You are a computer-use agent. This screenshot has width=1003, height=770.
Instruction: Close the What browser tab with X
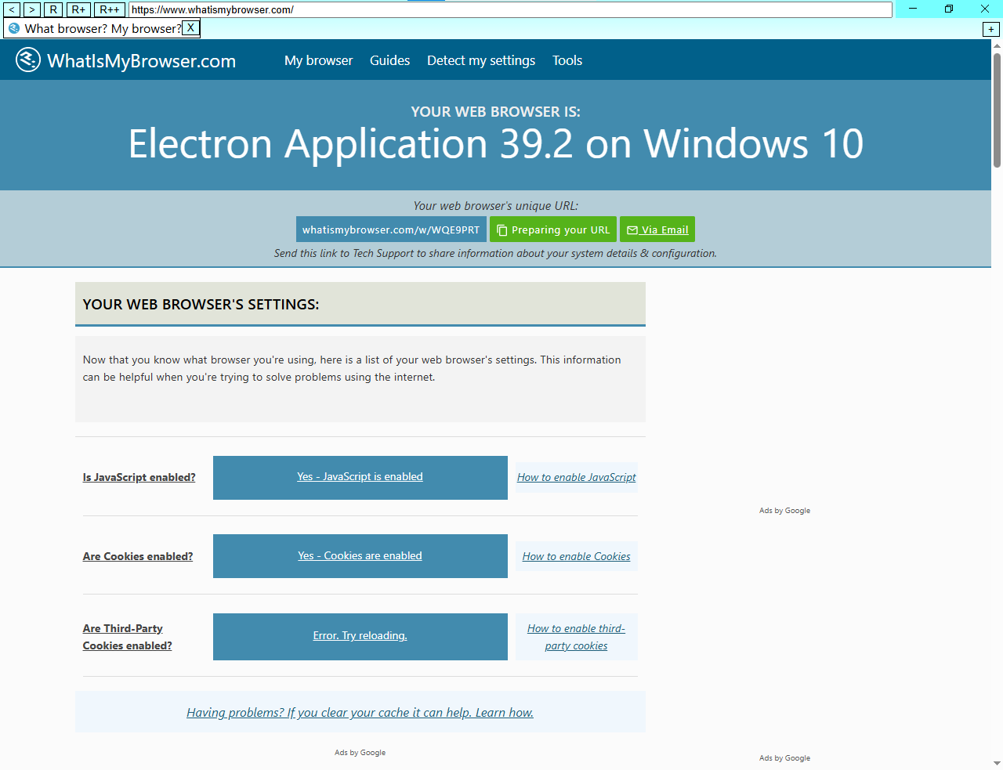[190, 27]
